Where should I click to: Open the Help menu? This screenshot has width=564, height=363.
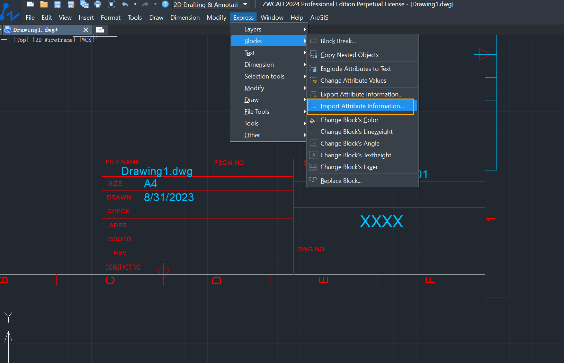(297, 18)
